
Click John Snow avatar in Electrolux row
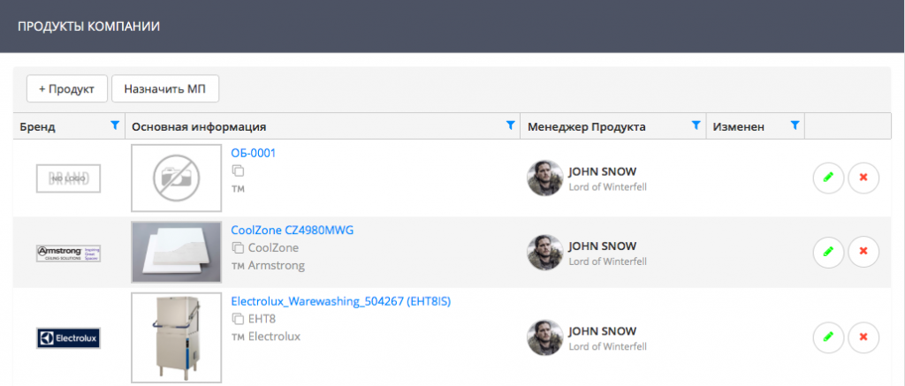click(x=544, y=337)
